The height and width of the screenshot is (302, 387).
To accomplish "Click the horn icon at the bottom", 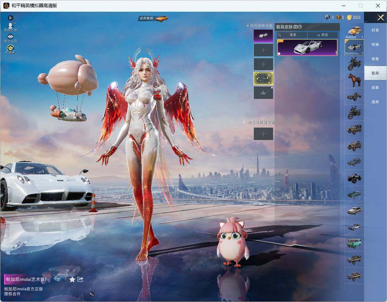I will [92, 294].
